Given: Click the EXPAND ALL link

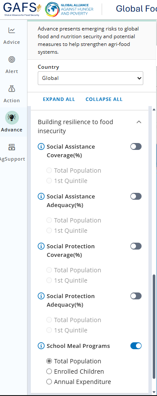Looking at the screenshot, I should (59, 99).
